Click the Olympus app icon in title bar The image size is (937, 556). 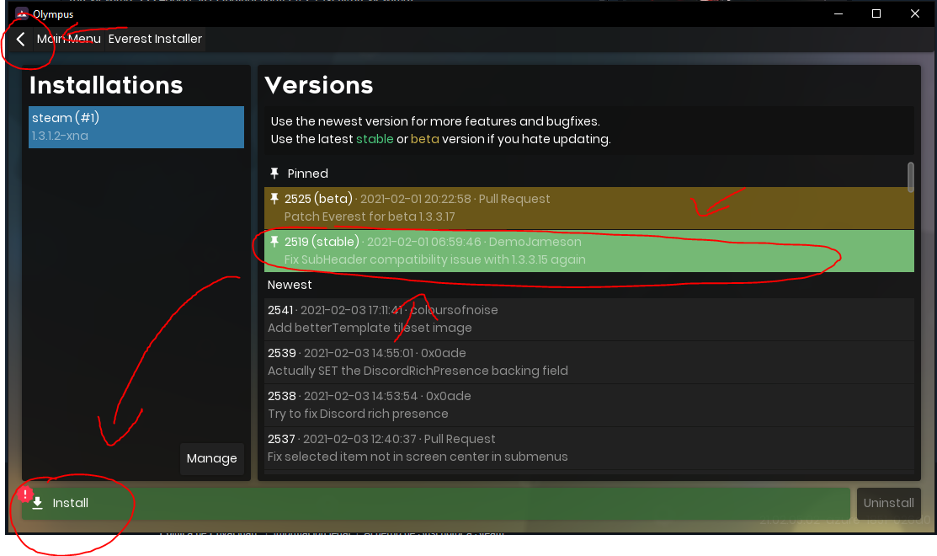click(22, 13)
